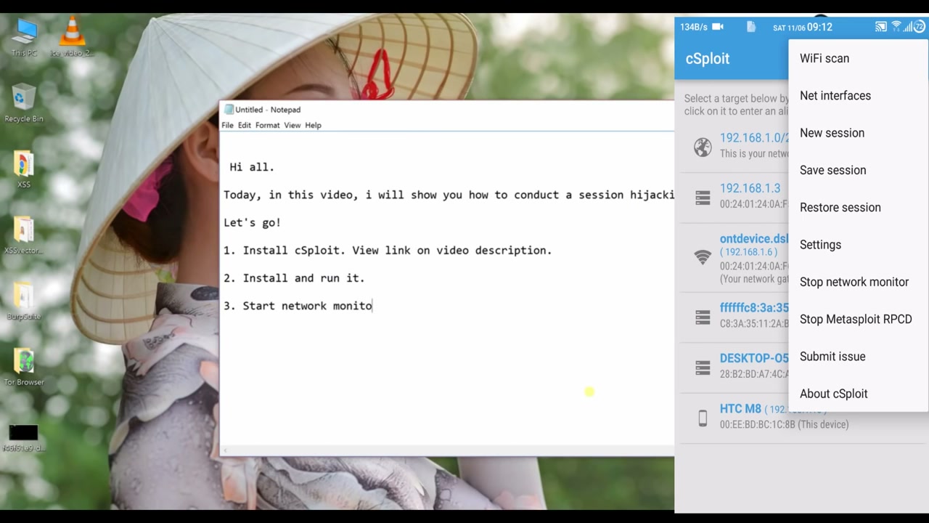Select the HTC M8 device target

tap(801, 417)
